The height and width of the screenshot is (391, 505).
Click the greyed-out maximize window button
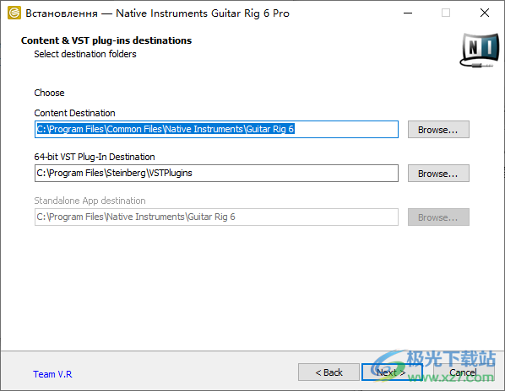pos(446,13)
